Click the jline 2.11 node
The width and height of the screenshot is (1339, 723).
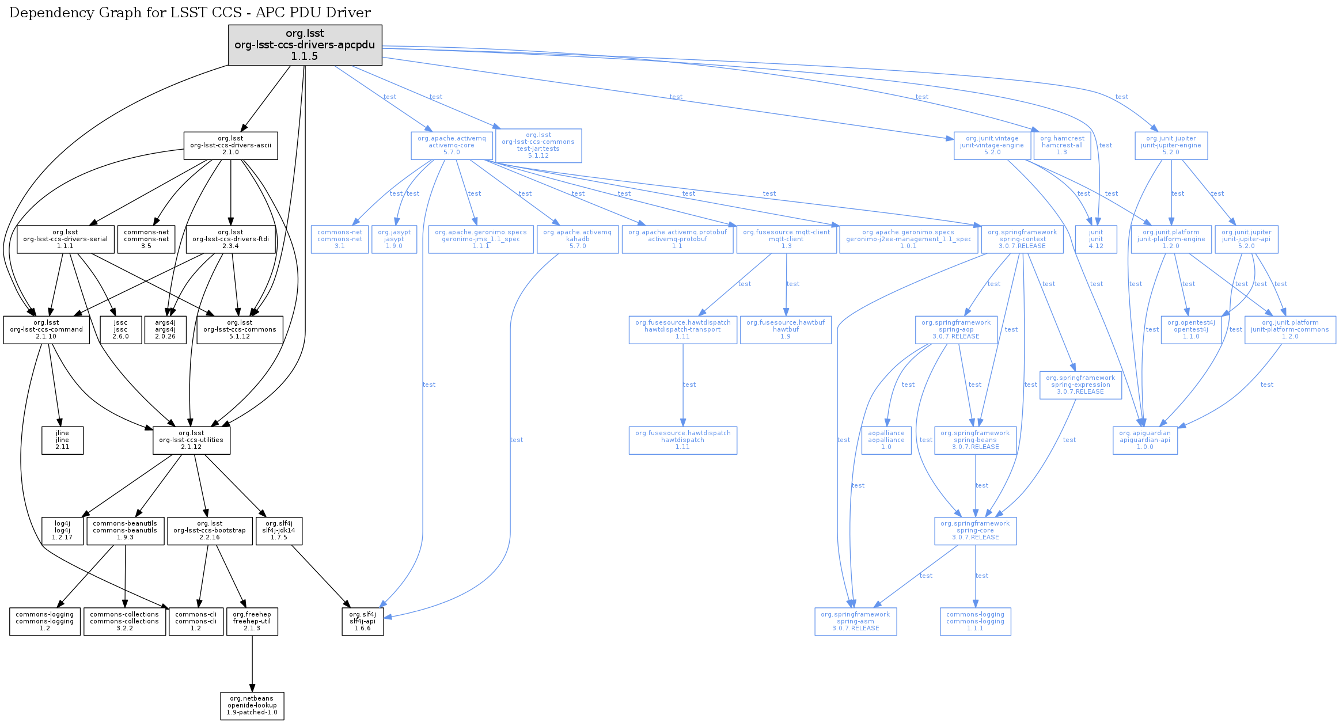tap(62, 440)
